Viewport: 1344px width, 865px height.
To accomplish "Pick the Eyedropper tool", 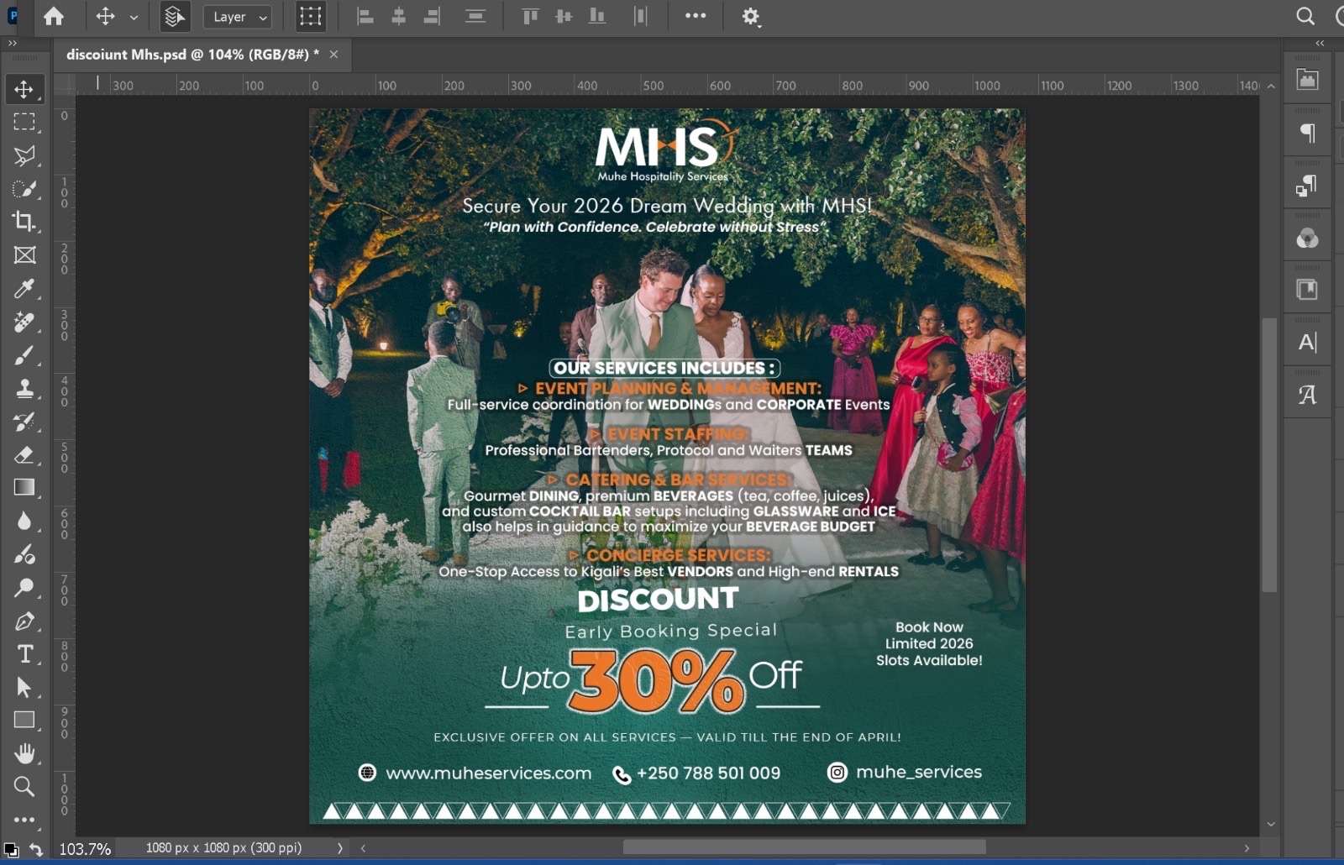I will click(24, 289).
